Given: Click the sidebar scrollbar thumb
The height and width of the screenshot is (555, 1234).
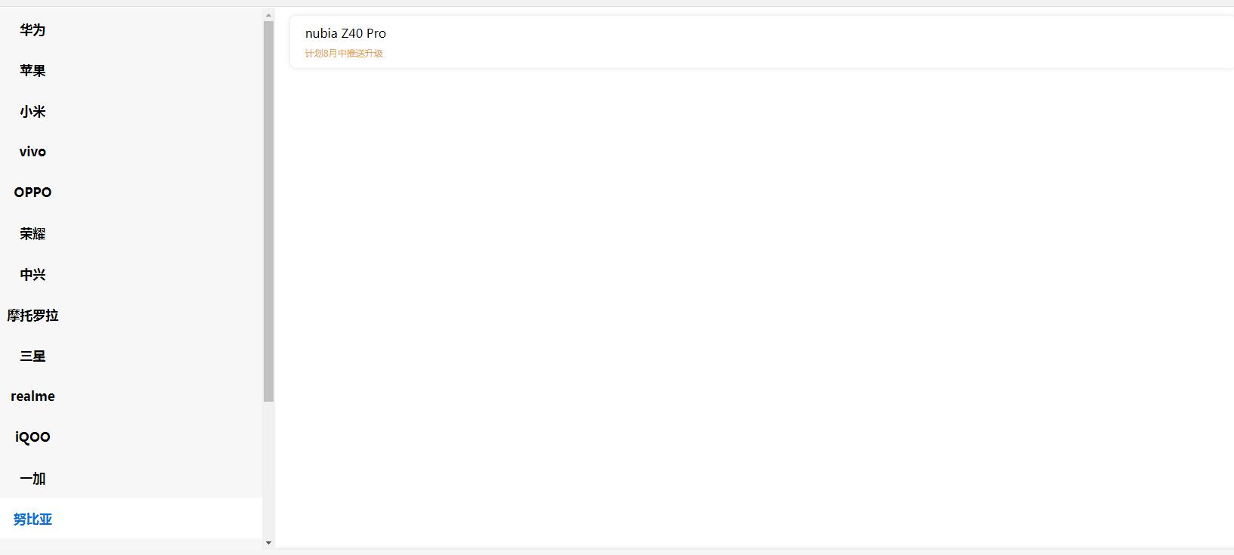Looking at the screenshot, I should click(268, 211).
